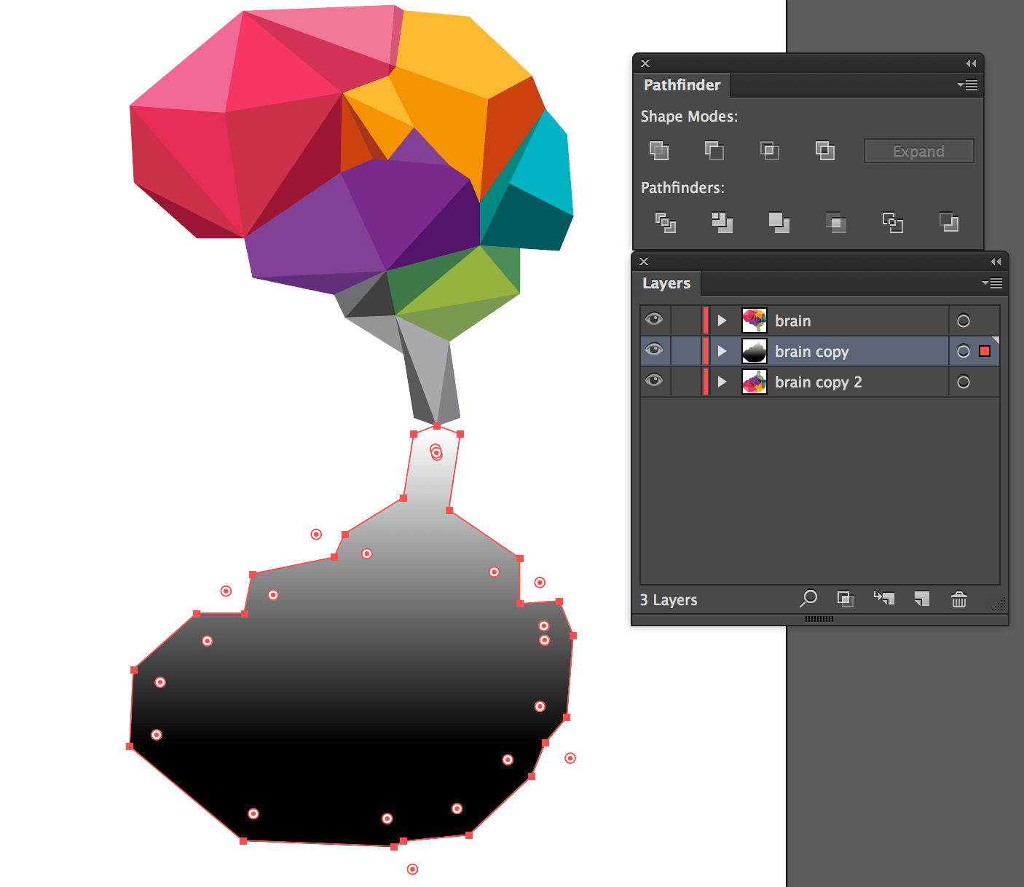Hide the brain copy 2 layer
The image size is (1024, 887).
coord(654,381)
